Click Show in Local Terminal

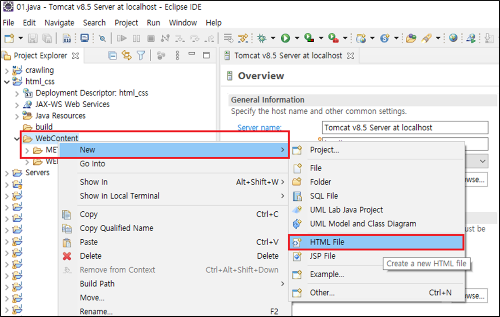tap(173, 196)
